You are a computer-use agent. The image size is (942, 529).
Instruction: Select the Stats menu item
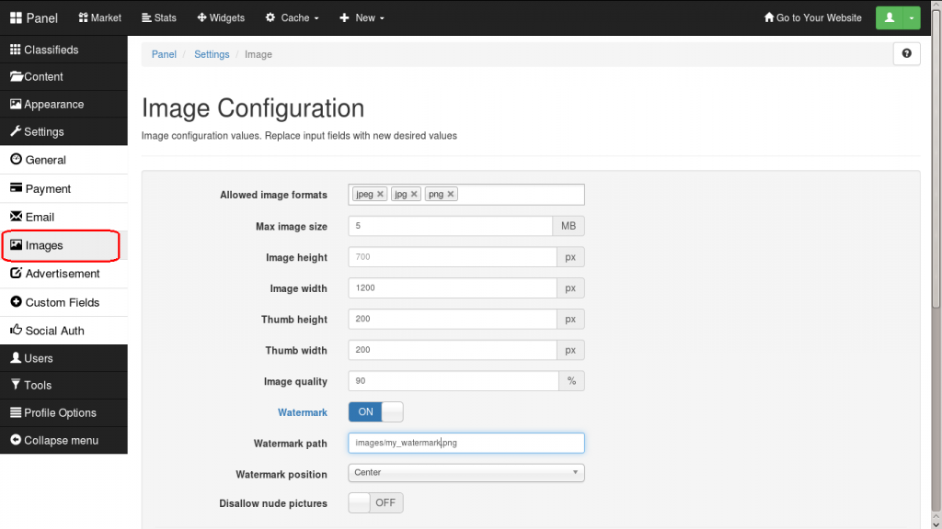tap(158, 17)
